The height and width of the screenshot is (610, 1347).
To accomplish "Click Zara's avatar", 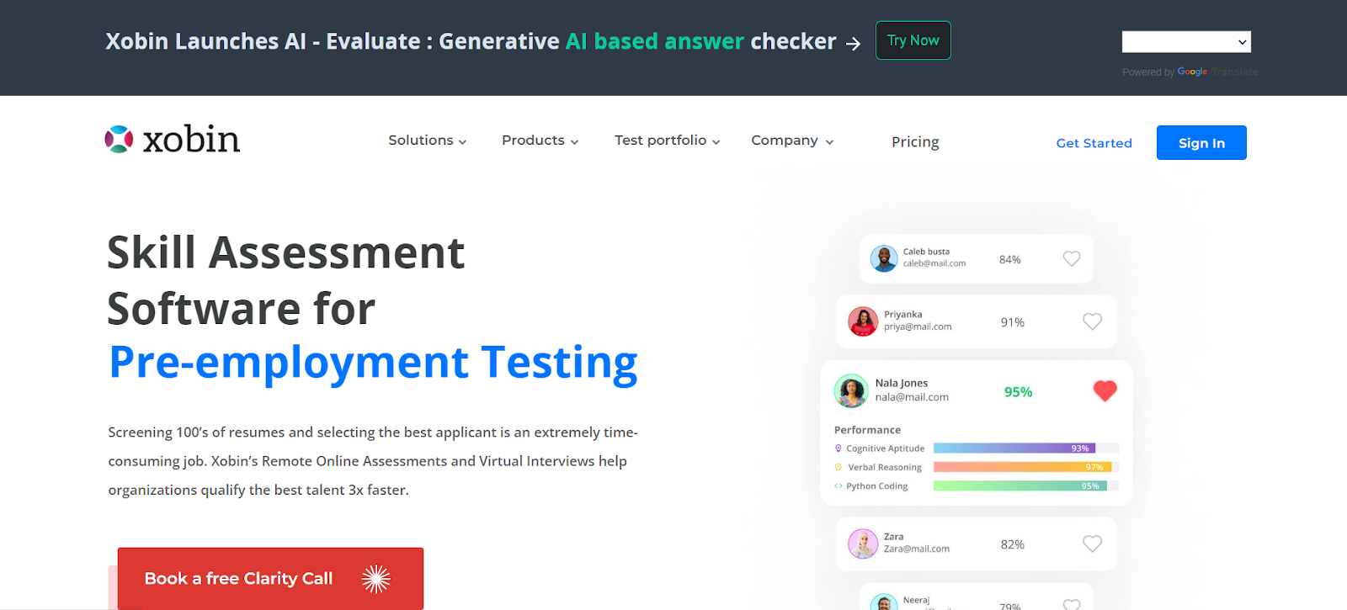I will tap(863, 544).
